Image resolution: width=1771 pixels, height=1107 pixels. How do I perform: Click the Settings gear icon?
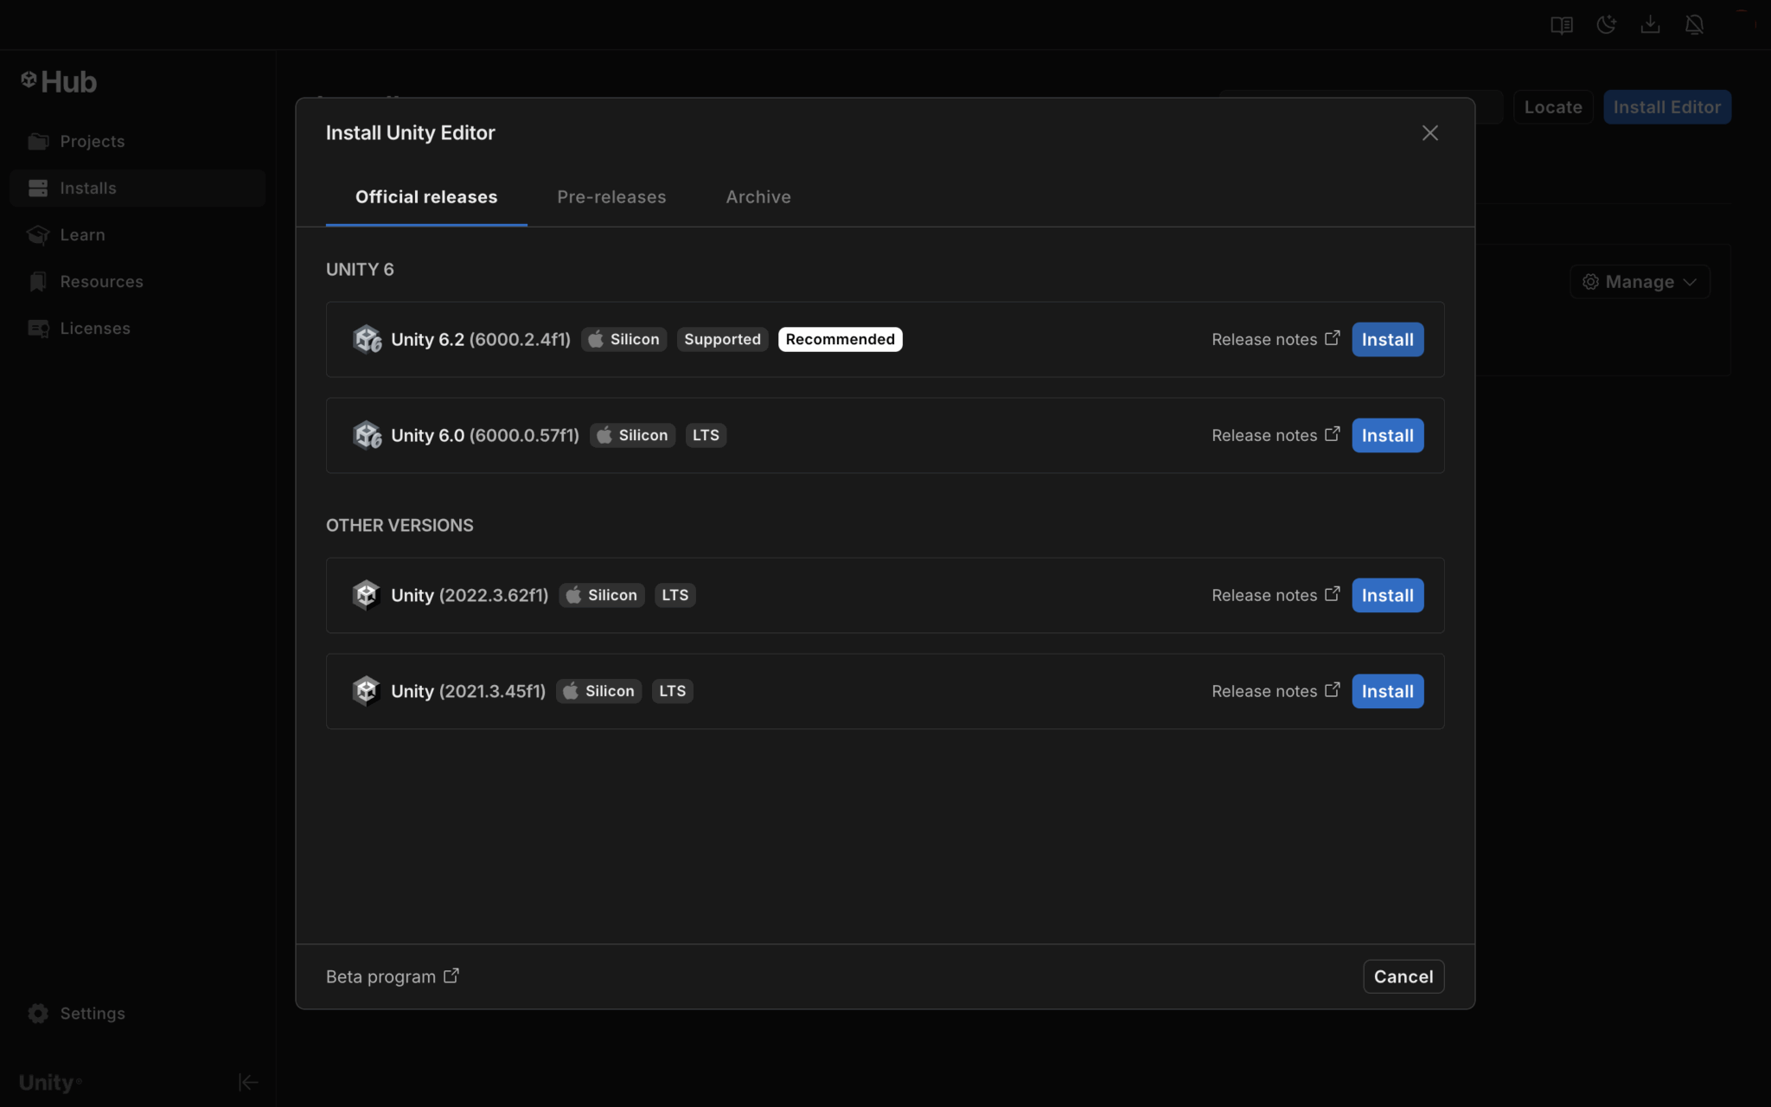[x=39, y=1013]
